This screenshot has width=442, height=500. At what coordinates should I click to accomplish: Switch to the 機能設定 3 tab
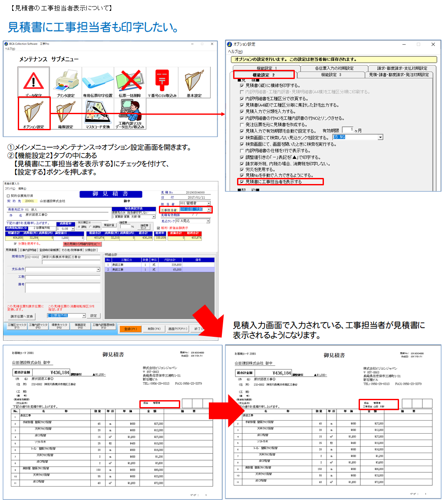tap(331, 75)
